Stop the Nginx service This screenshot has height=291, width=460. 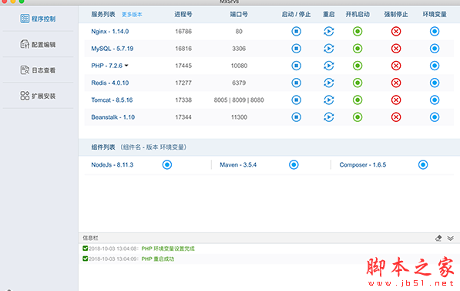[297, 31]
